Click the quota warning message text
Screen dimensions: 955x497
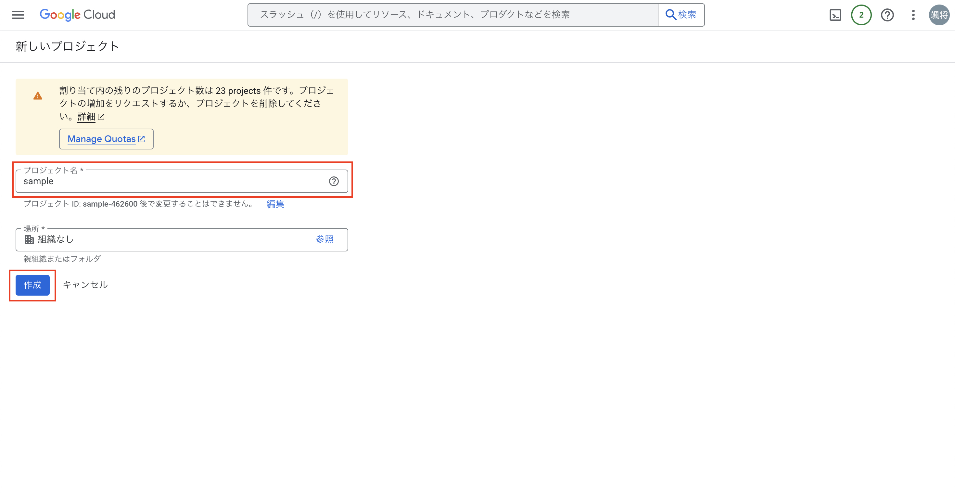click(197, 103)
